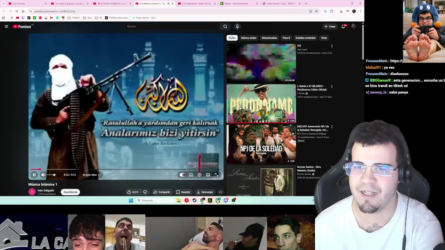The height and width of the screenshot is (250, 445).
Task: Open the Windows Start menu
Action: click(x=131, y=200)
